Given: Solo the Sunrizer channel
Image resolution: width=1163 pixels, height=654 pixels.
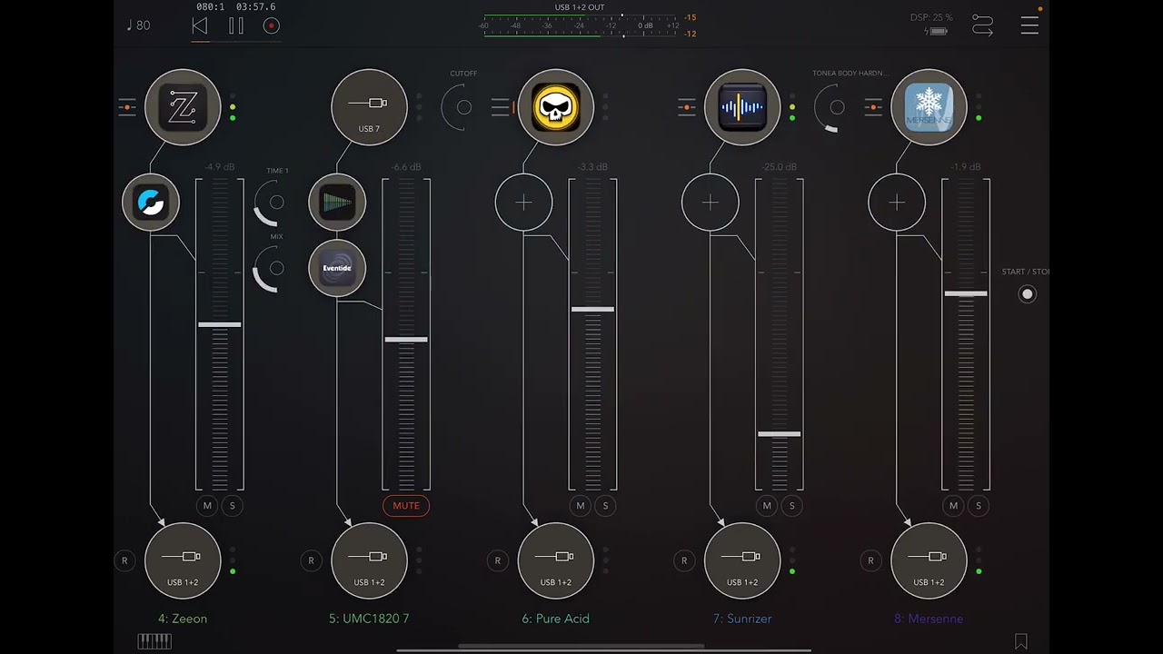Looking at the screenshot, I should click(x=792, y=506).
